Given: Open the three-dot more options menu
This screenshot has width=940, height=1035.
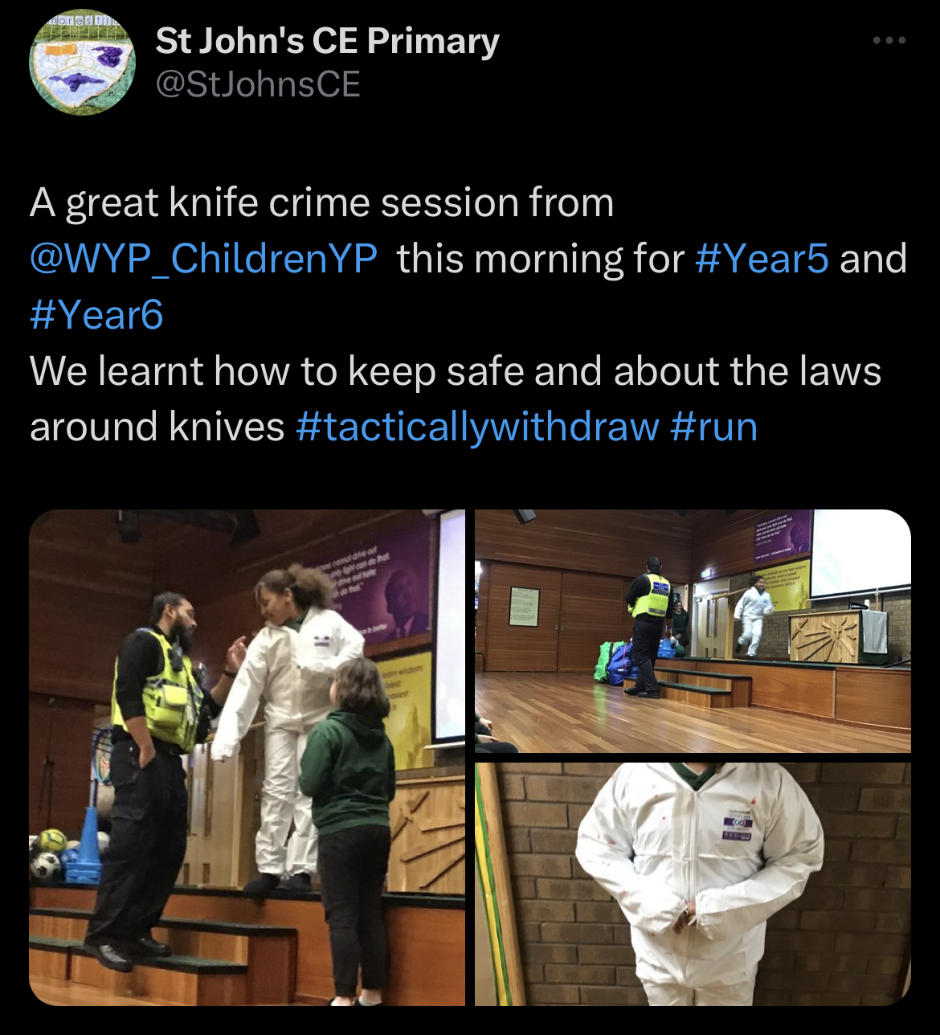Looking at the screenshot, I should click(x=889, y=40).
